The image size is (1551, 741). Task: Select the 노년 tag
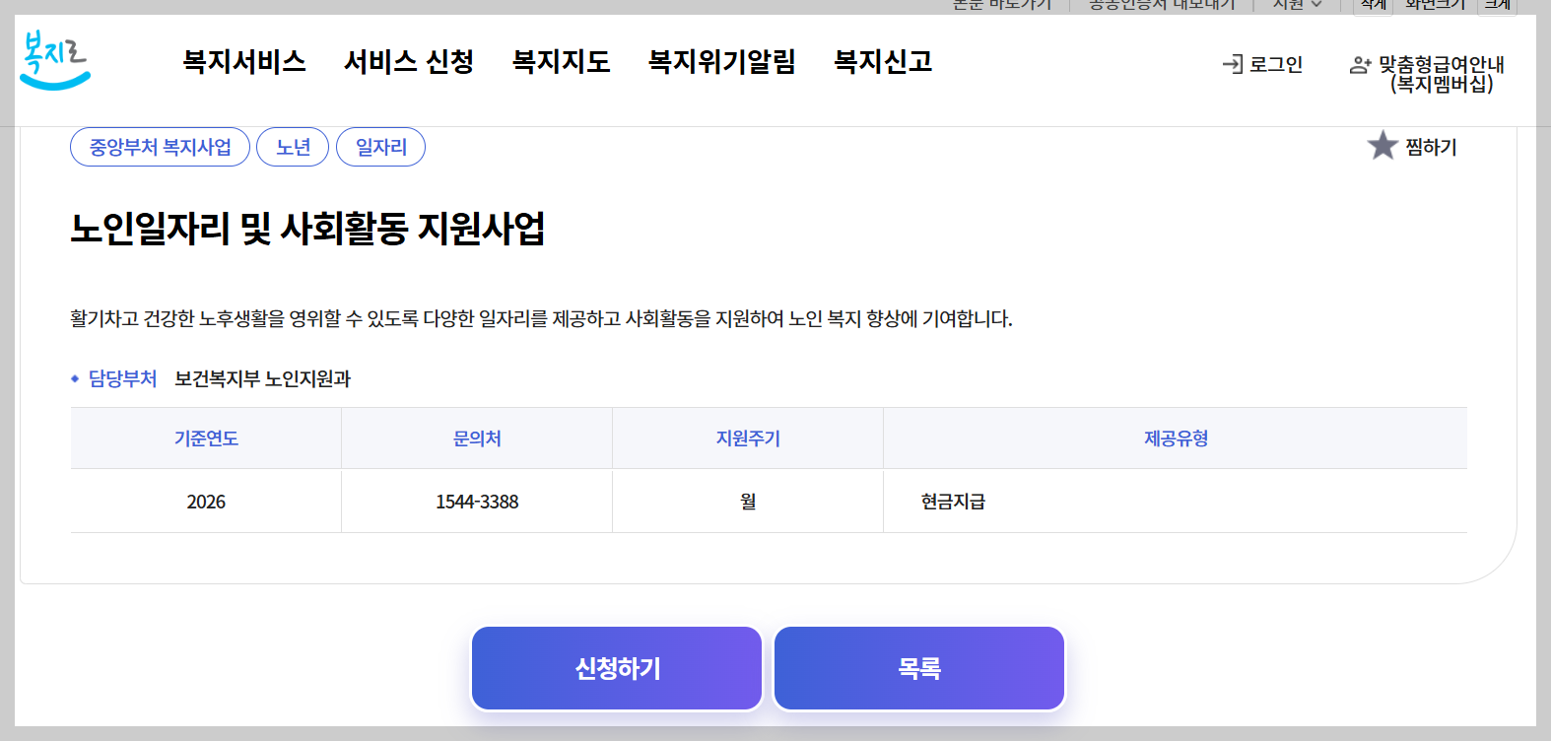[x=293, y=147]
